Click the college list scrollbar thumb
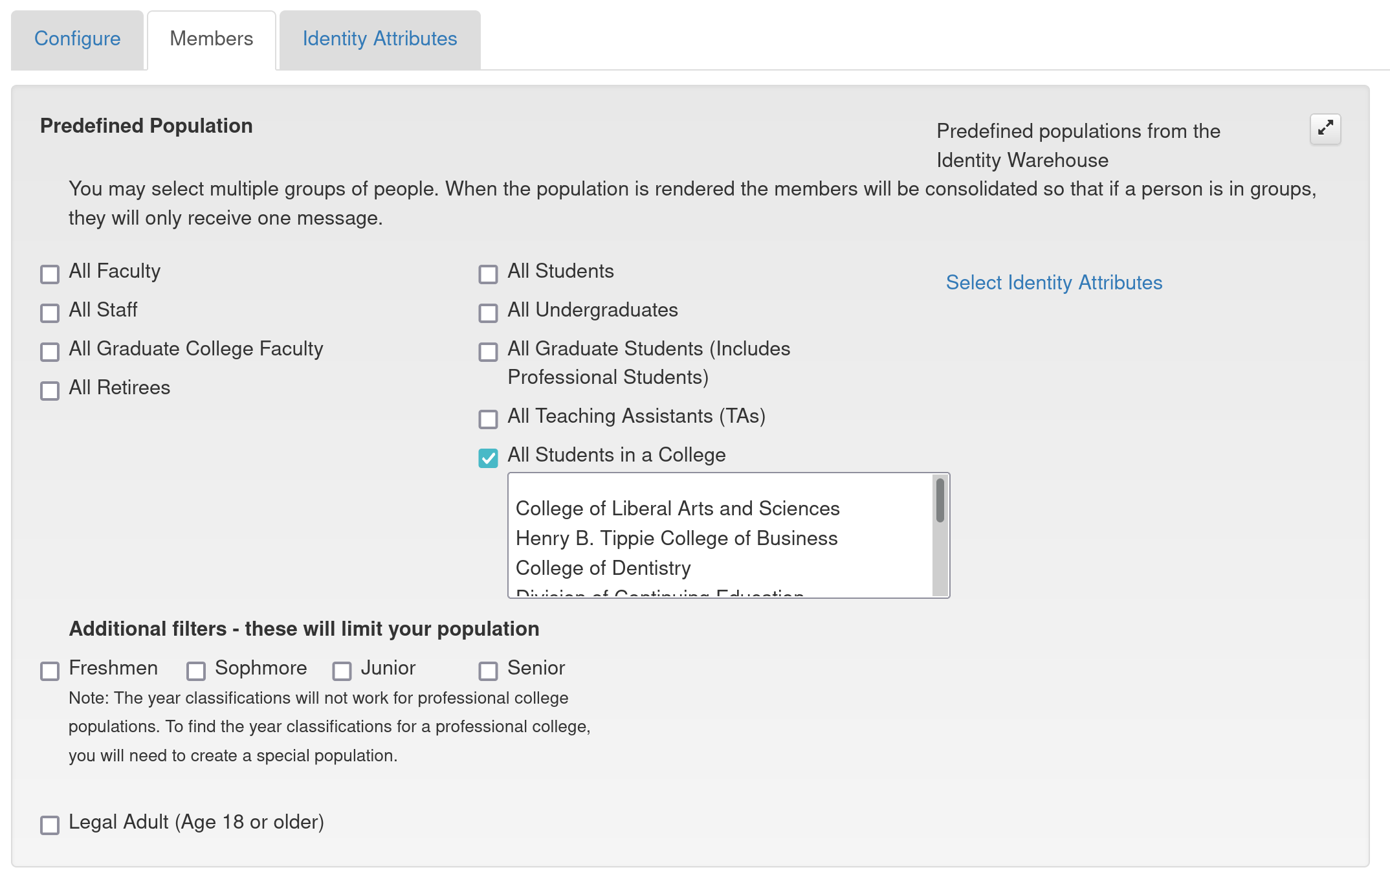The image size is (1390, 883). 940,500
